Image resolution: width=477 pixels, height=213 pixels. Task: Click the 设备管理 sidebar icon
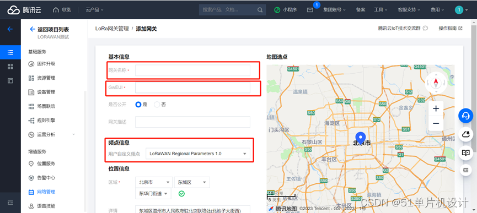coord(31,92)
